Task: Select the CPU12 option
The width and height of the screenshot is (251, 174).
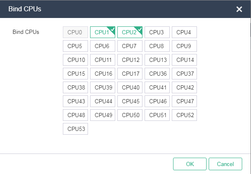Action: click(130, 60)
